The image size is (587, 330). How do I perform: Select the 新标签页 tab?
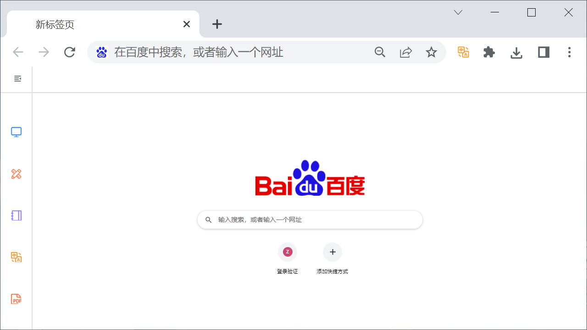click(103, 24)
